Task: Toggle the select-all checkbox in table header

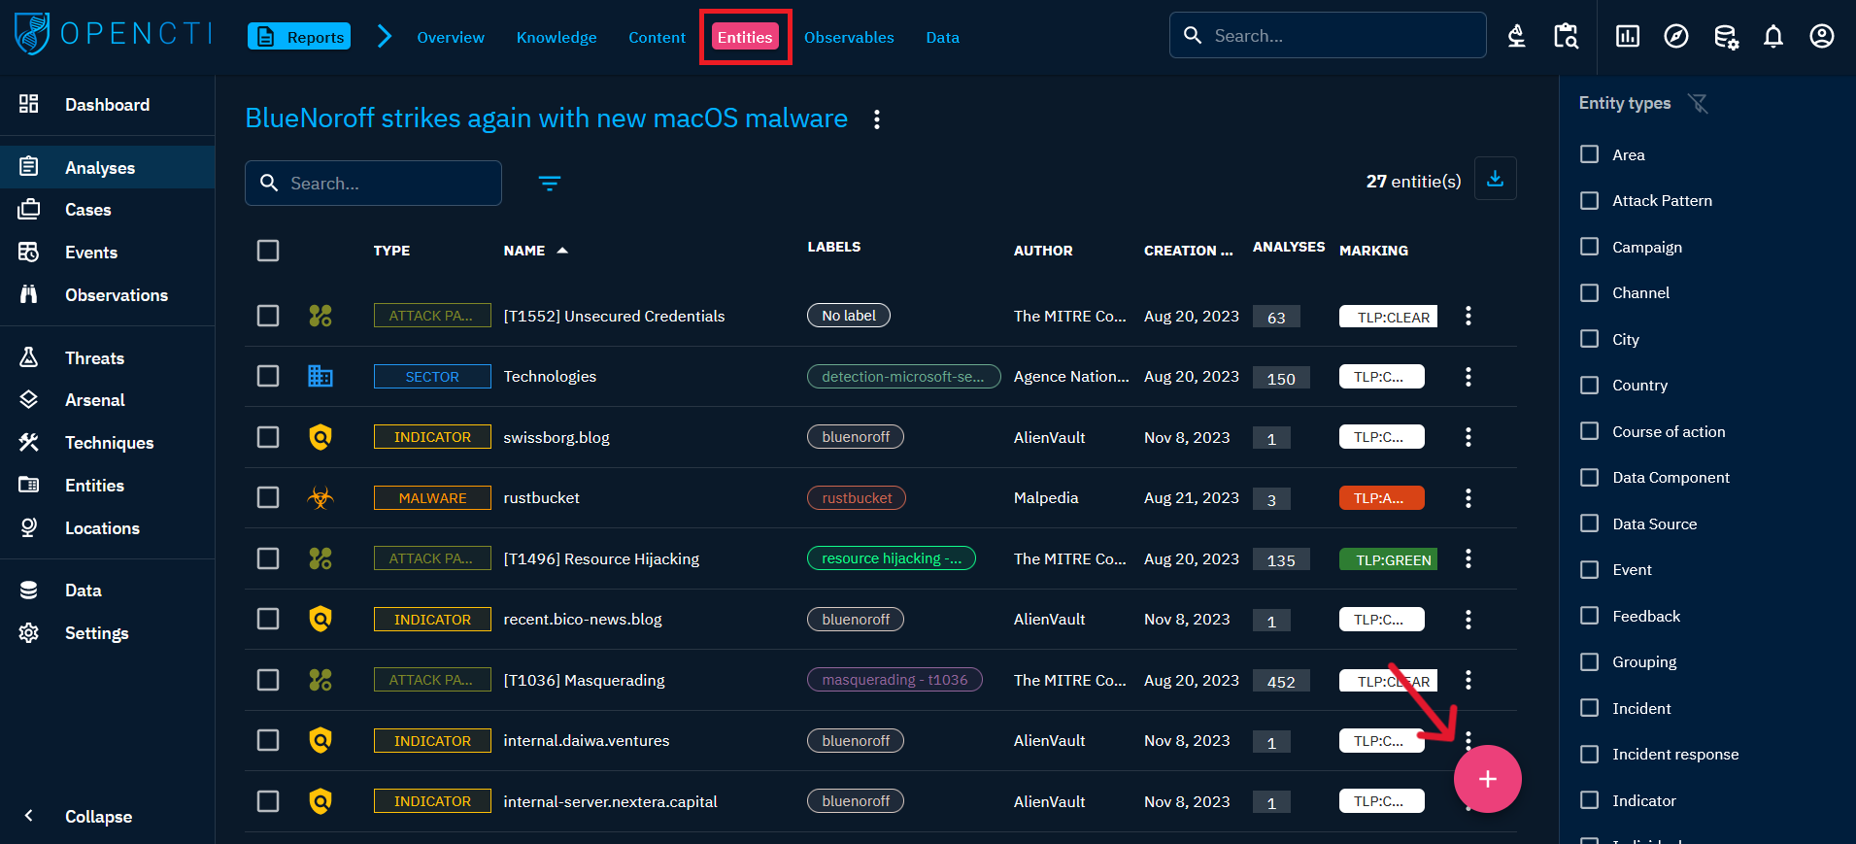Action: [x=268, y=251]
